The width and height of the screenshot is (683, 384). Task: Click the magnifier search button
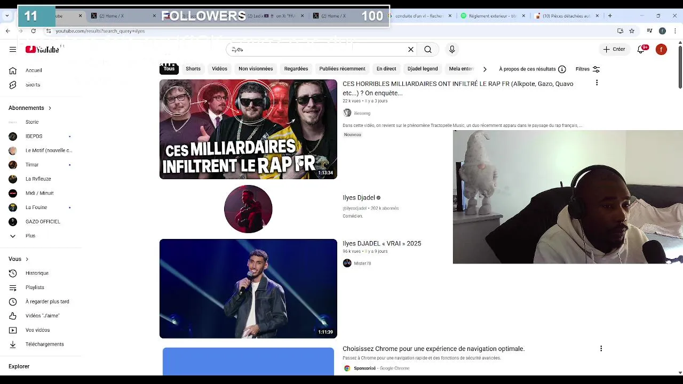tap(428, 50)
